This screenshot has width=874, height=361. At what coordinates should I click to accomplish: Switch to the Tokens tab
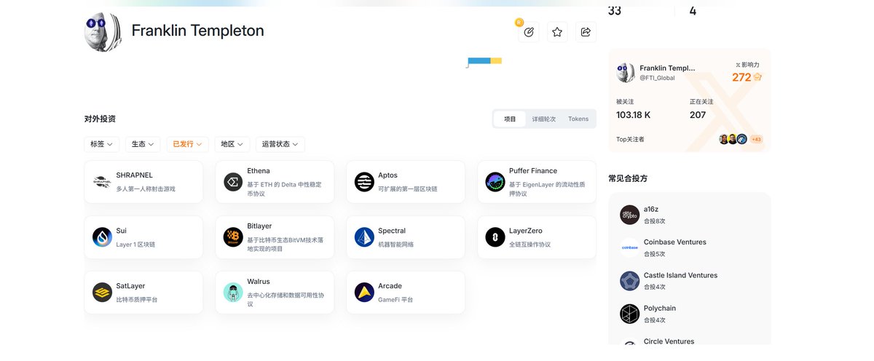(578, 119)
